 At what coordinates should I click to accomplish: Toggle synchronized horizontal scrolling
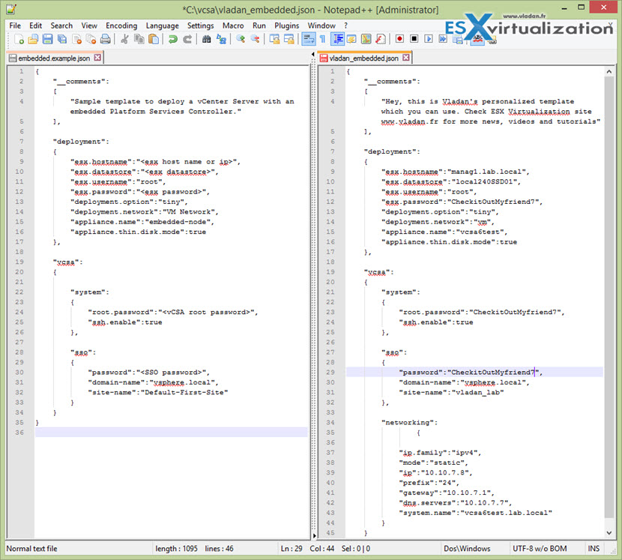pyautogui.click(x=289, y=39)
